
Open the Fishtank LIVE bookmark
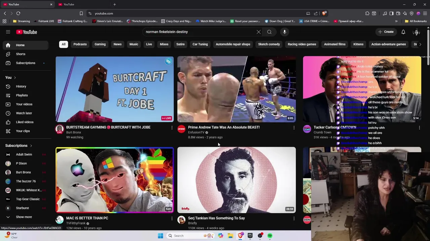click(x=44, y=21)
